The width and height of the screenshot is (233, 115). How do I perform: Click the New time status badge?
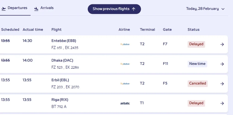tap(197, 64)
